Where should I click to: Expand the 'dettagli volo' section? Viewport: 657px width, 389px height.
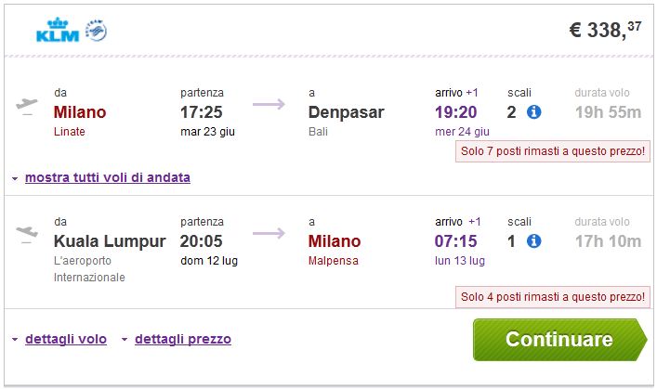(65, 339)
